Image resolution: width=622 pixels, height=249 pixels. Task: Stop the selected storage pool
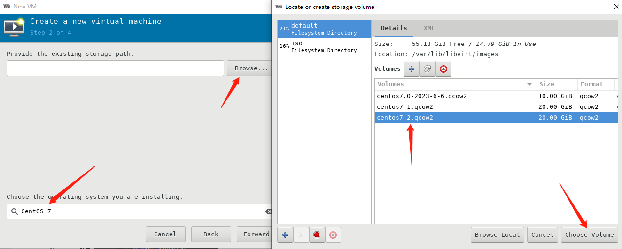click(x=317, y=234)
